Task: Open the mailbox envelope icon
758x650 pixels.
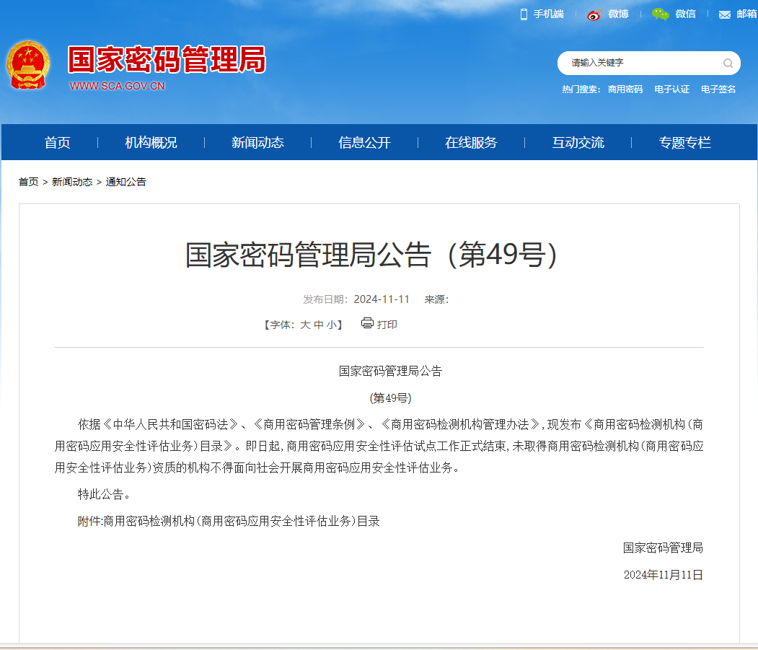Action: (x=725, y=15)
